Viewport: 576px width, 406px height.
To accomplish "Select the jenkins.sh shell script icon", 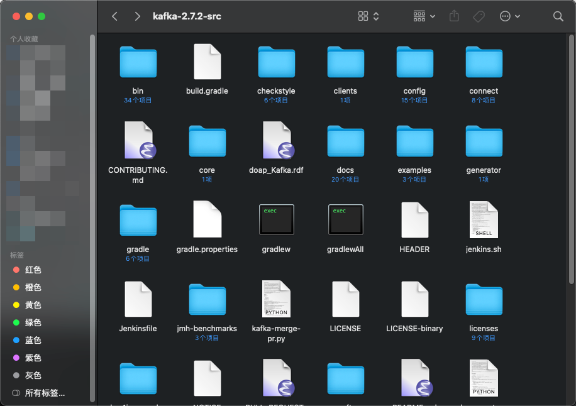I will 484,219.
